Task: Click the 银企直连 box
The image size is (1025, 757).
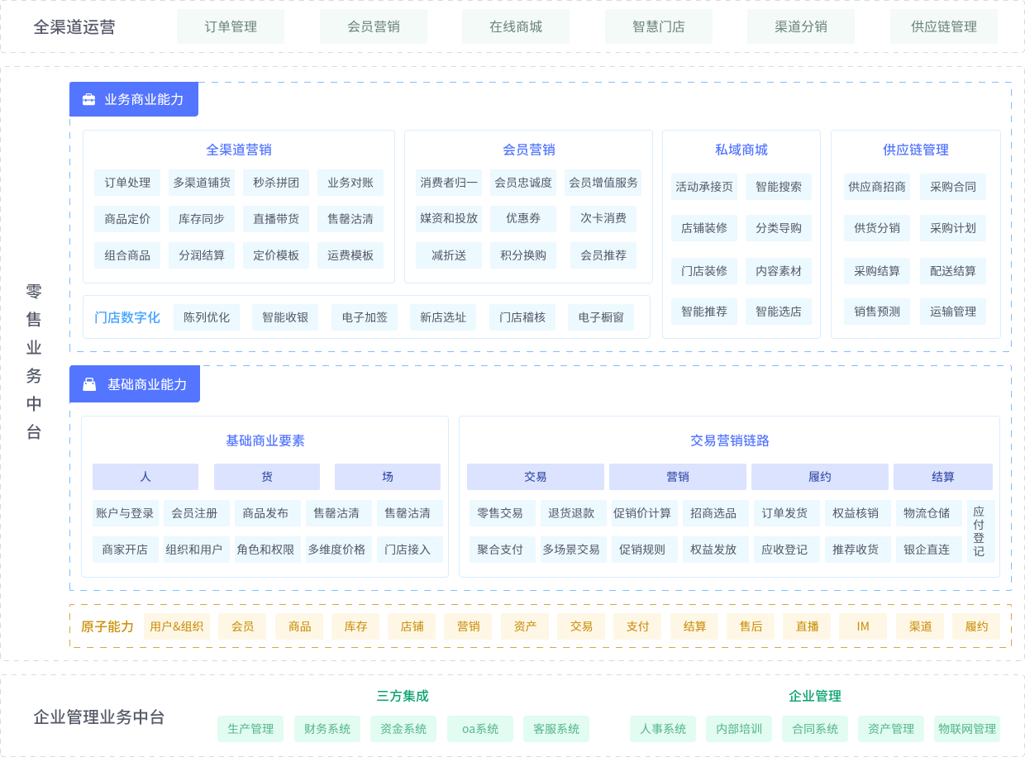Action: (929, 550)
